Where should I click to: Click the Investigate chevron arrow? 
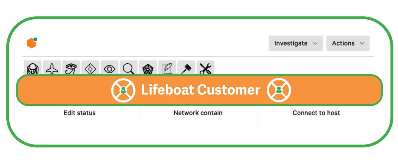click(315, 44)
